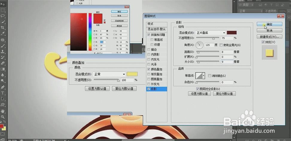
Task: Enable 消除锯齿 checkbox
Action: [210, 76]
